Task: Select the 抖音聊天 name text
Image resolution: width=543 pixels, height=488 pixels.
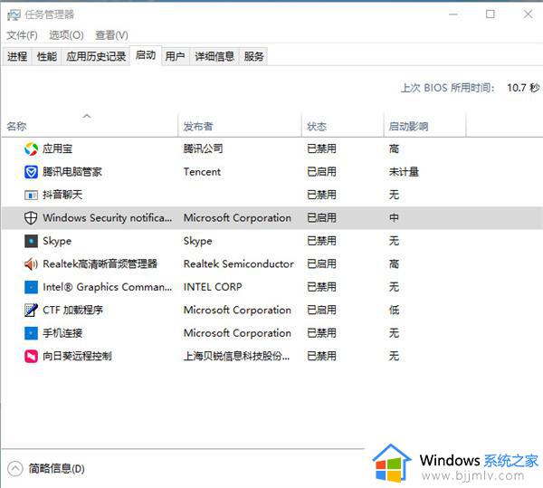Action: [62, 195]
